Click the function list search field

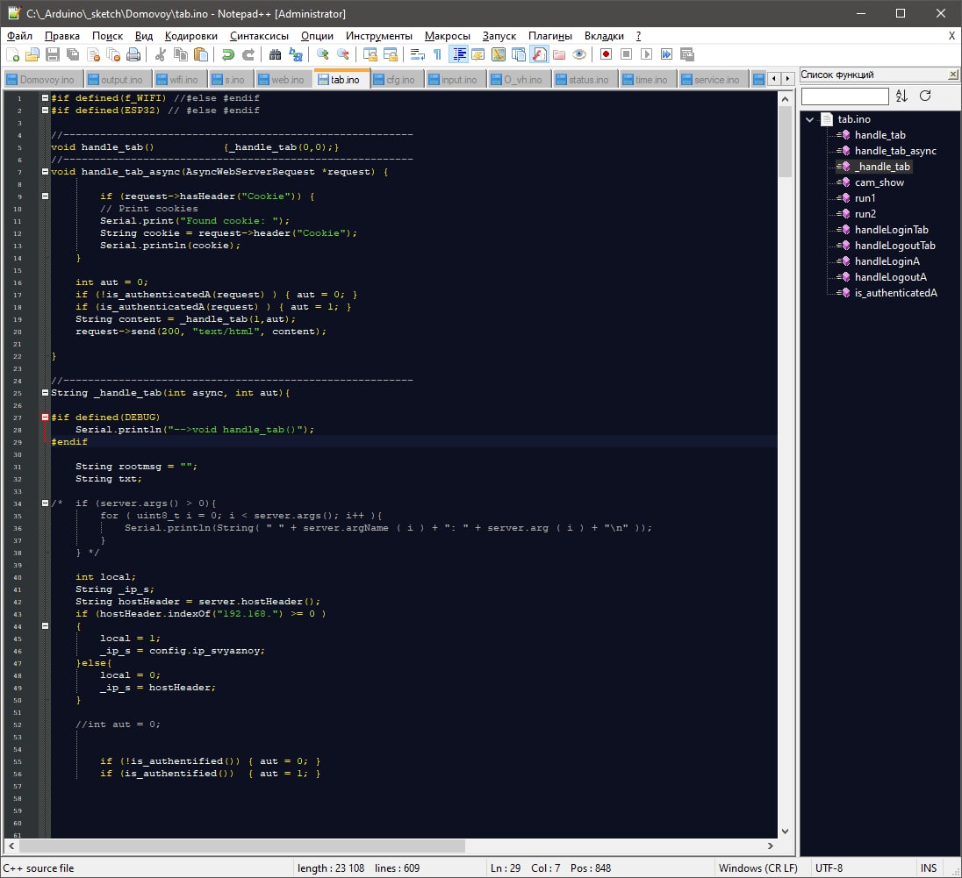[x=844, y=96]
